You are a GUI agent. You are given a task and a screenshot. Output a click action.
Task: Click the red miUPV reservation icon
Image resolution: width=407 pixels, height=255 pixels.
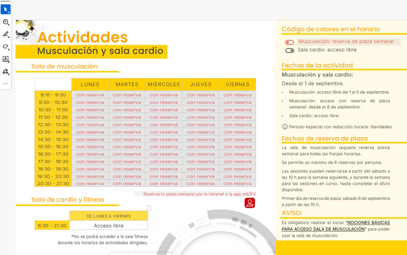tap(250, 203)
